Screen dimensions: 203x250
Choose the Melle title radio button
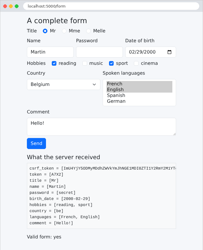(88, 31)
